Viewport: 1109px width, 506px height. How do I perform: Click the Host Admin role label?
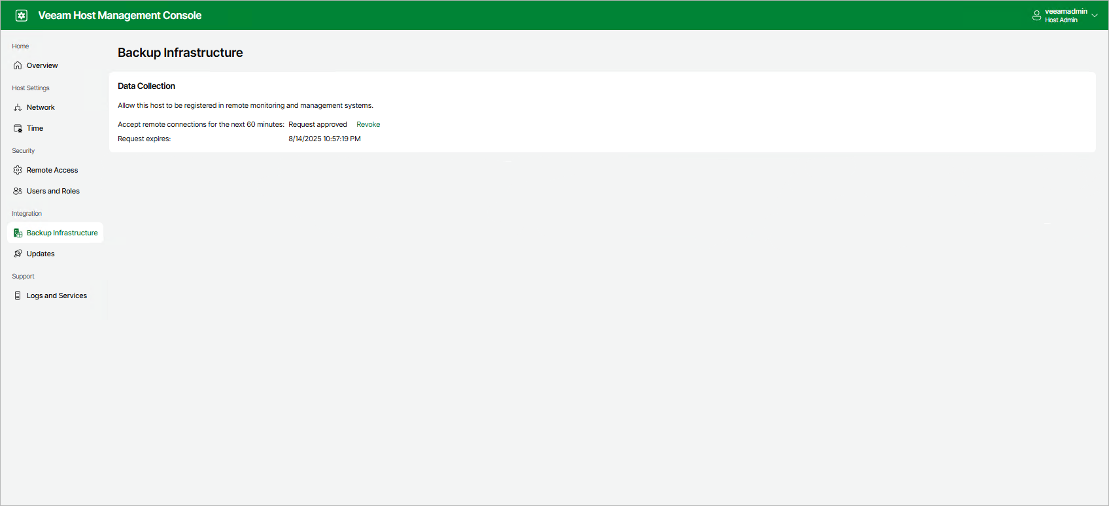click(x=1061, y=20)
